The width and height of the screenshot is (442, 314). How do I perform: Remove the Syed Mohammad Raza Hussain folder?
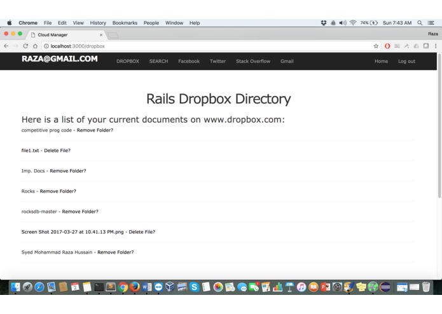116,252
